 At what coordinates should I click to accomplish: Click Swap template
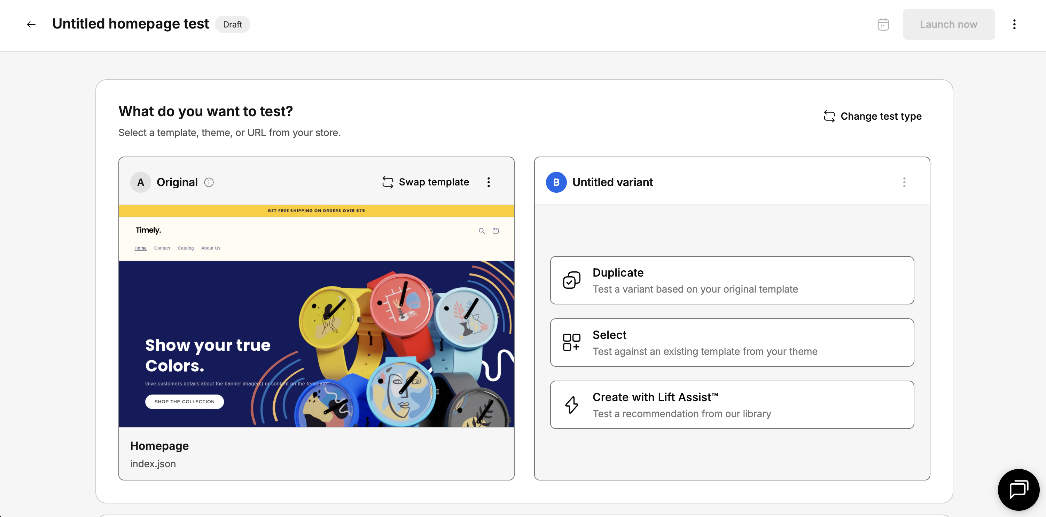coord(426,182)
